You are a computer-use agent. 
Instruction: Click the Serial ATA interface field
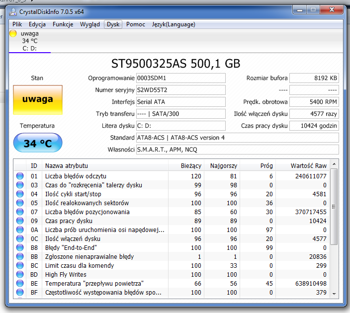pyautogui.click(x=181, y=102)
